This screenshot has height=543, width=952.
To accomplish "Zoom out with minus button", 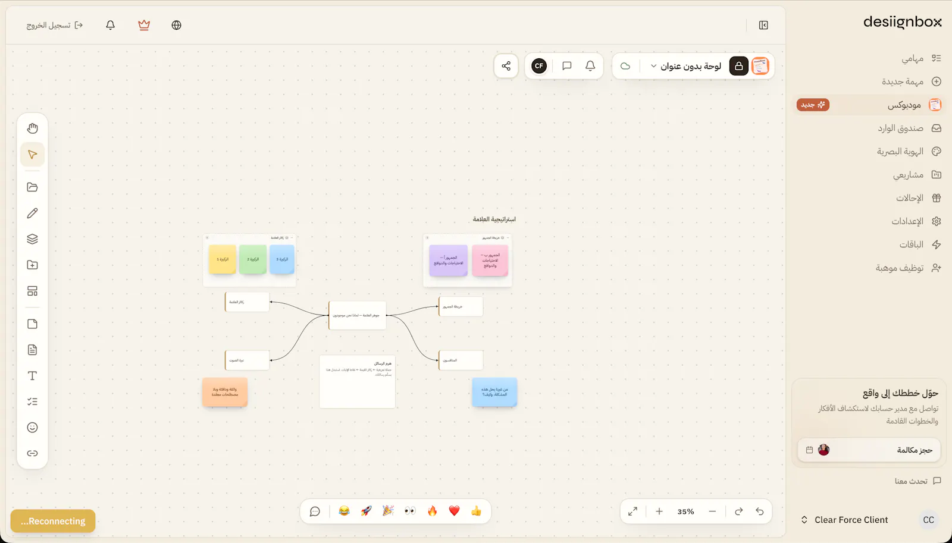I will pyautogui.click(x=712, y=511).
